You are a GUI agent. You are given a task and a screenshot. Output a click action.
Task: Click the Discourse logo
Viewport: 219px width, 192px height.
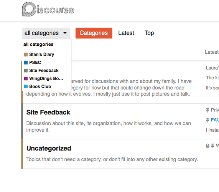(x=48, y=9)
